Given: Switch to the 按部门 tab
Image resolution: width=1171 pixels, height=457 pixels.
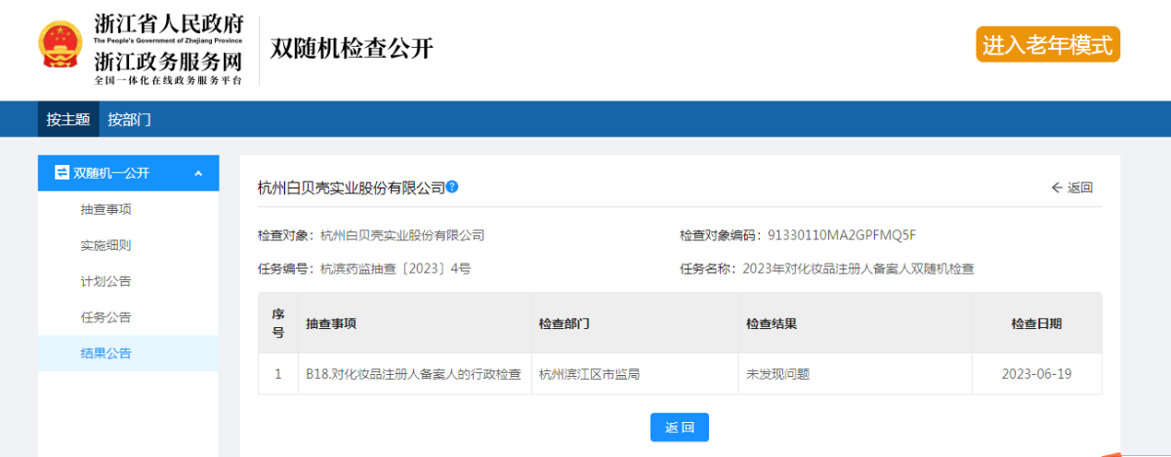Looking at the screenshot, I should 129,119.
